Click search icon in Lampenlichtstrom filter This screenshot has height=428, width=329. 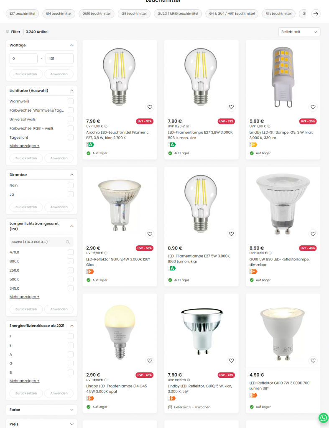(x=68, y=242)
